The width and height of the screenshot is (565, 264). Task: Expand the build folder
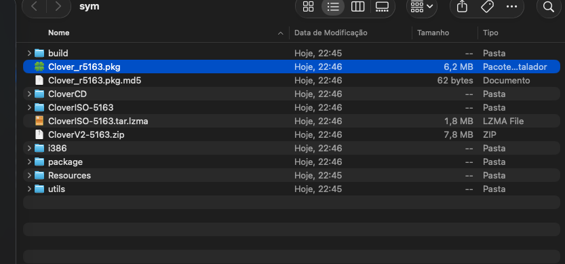tap(29, 54)
